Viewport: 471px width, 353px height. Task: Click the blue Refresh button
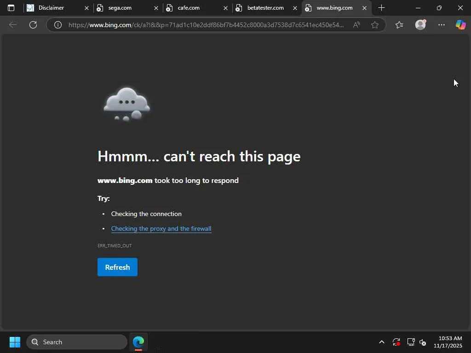[x=117, y=267]
